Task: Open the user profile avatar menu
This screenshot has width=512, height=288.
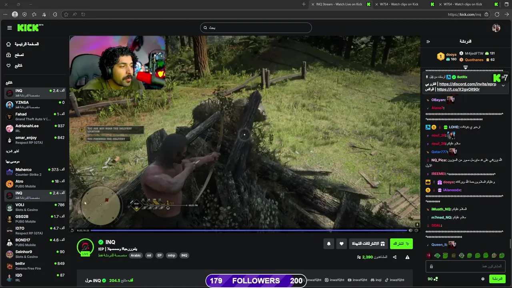Action: pos(496,28)
